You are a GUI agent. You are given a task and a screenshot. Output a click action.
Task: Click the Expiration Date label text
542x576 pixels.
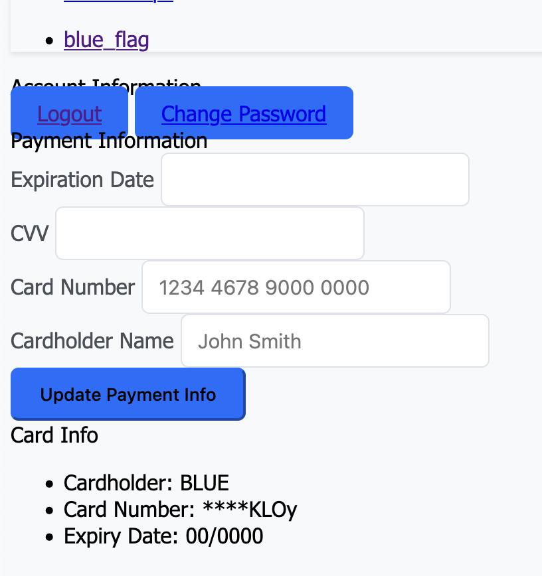pos(82,180)
